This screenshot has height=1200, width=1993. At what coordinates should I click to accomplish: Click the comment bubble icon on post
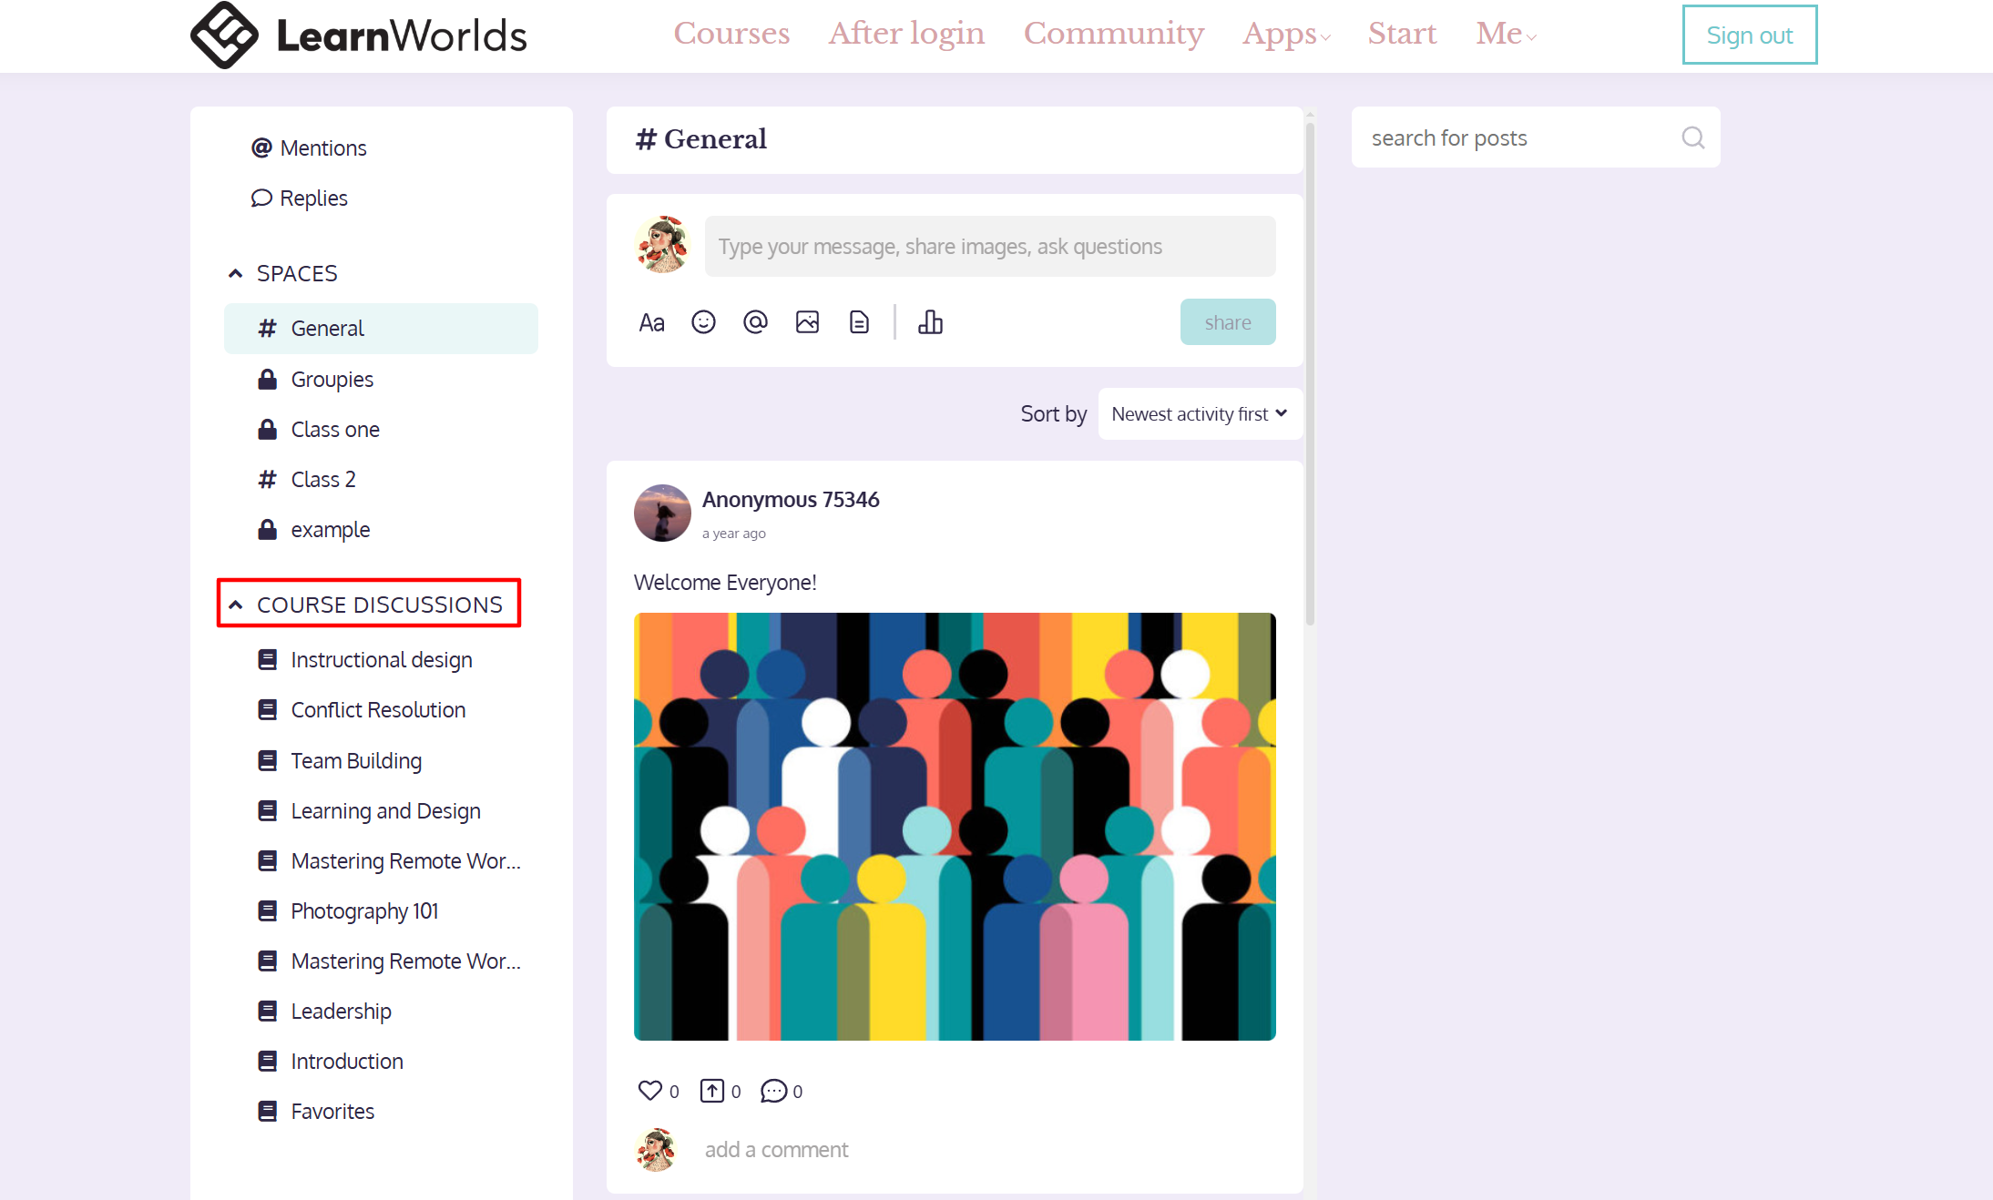(x=773, y=1090)
